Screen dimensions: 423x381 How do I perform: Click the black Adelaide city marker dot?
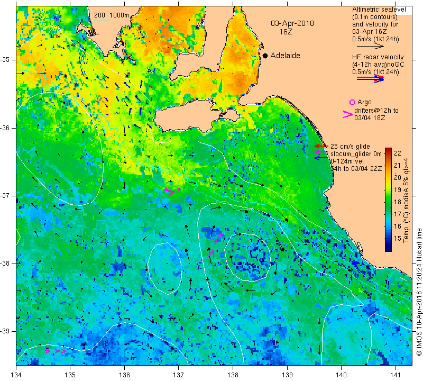point(265,56)
